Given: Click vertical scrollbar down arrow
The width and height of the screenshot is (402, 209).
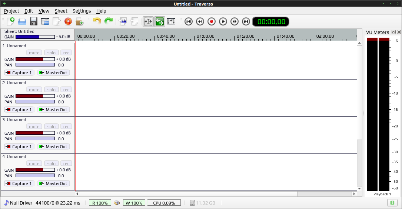Looking at the screenshot, I should [359, 189].
